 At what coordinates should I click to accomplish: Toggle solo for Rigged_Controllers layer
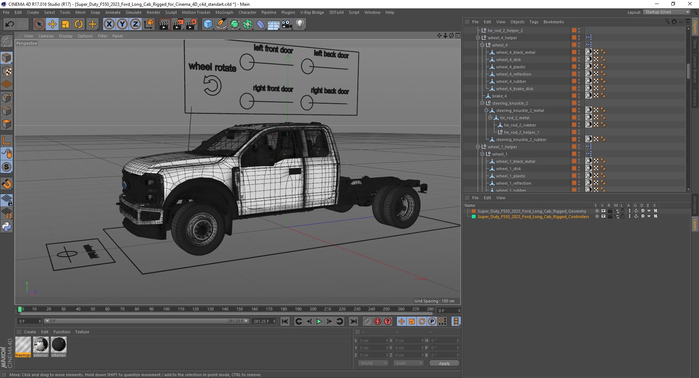[x=597, y=216]
